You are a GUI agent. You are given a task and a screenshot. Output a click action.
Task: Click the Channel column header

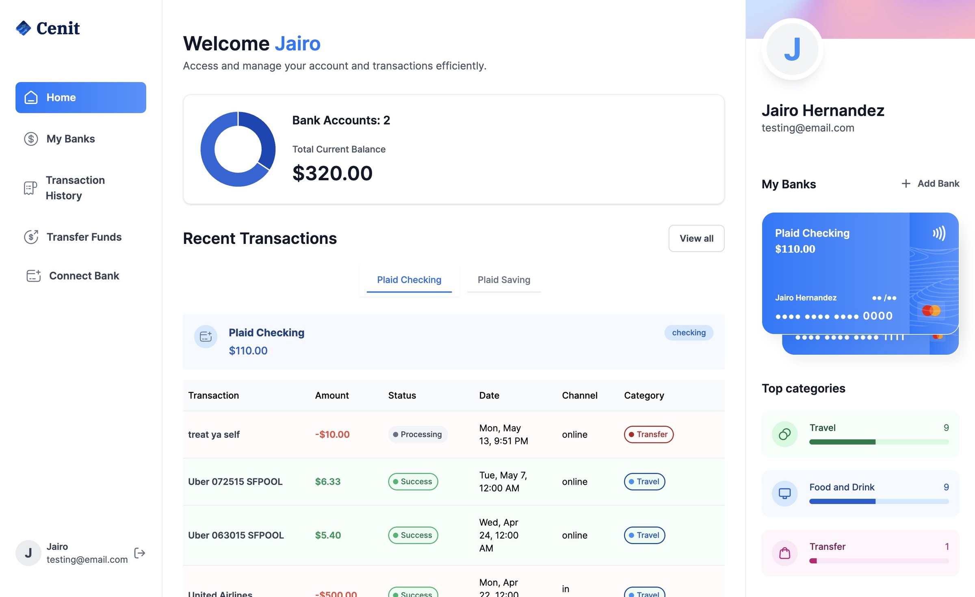tap(580, 395)
